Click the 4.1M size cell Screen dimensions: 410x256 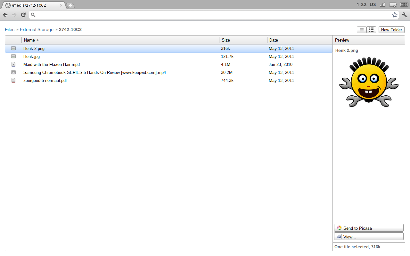[x=225, y=65]
